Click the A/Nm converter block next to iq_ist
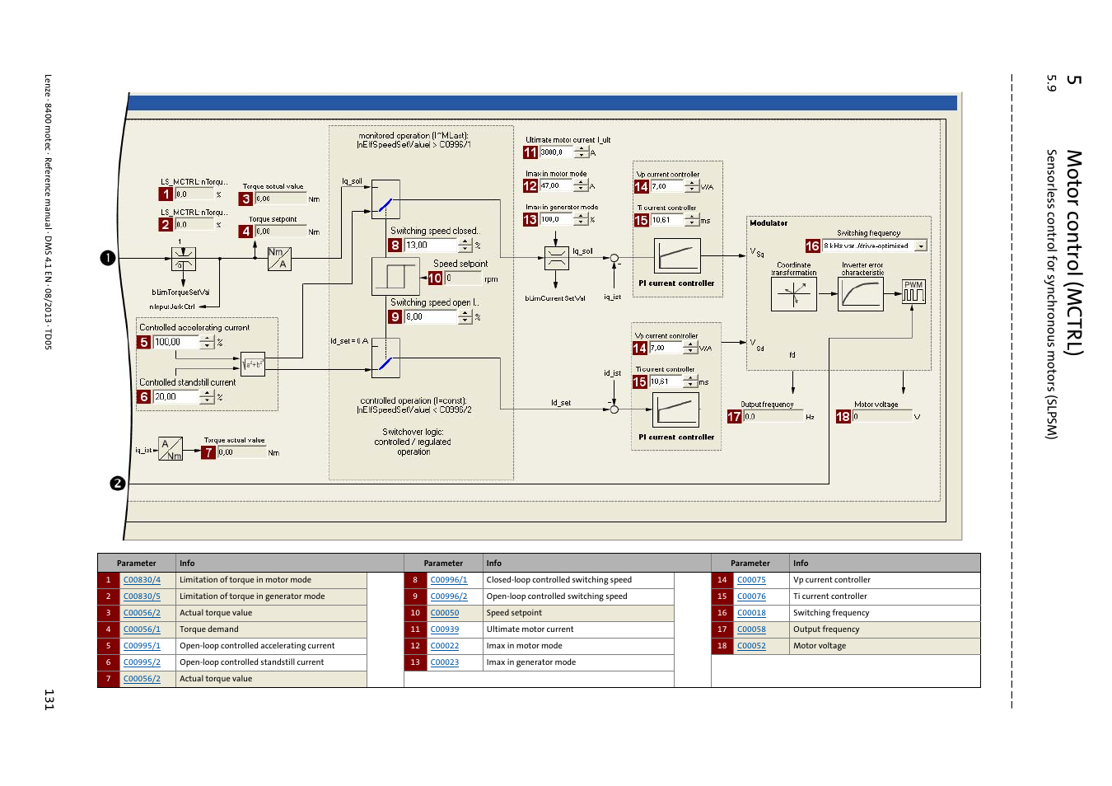The image size is (1112, 786). (171, 449)
